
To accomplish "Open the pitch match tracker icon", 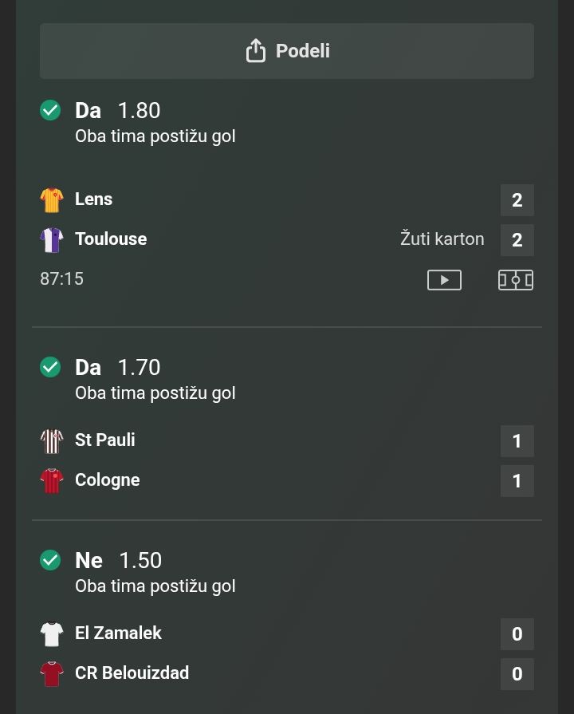I will click(x=516, y=280).
